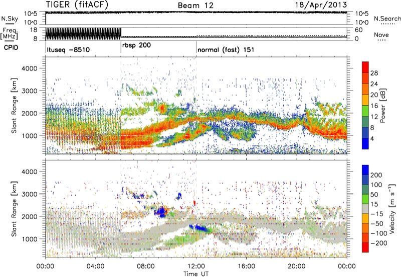Click the blue velocity patch near 09:00
The width and height of the screenshot is (401, 277).
coord(161,212)
